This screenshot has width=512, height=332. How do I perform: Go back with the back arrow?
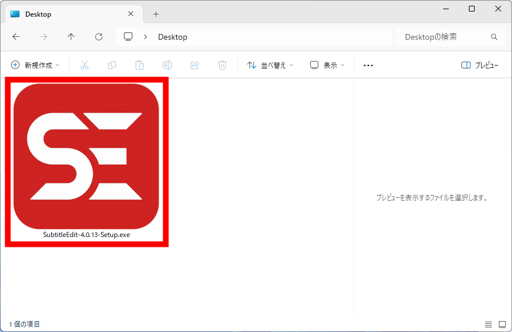point(16,37)
